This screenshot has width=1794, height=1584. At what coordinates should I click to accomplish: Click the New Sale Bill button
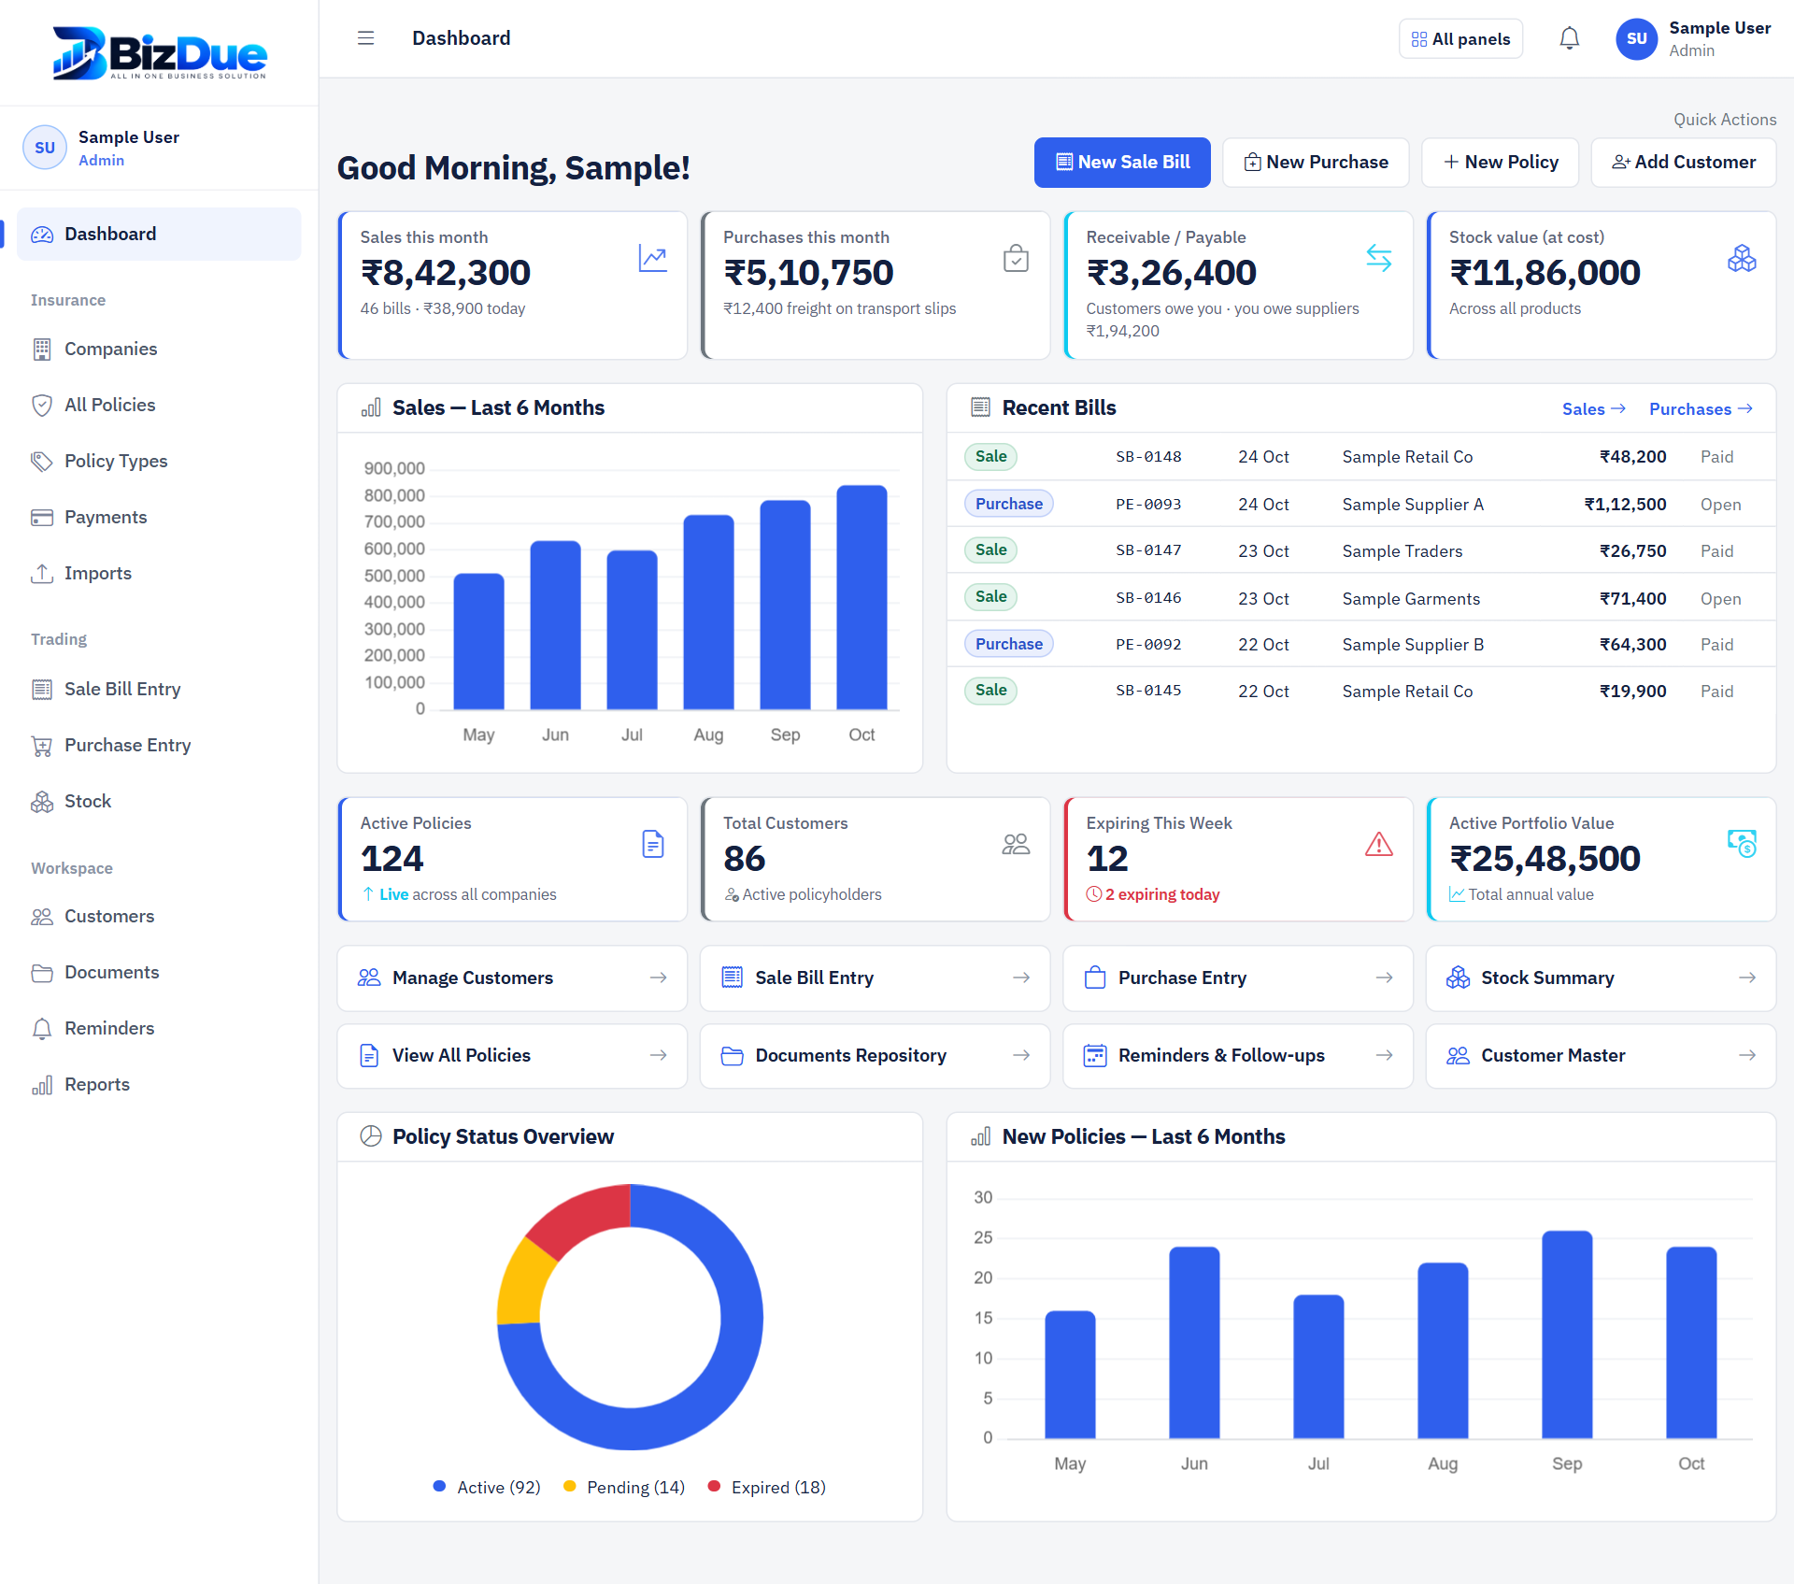click(1122, 163)
